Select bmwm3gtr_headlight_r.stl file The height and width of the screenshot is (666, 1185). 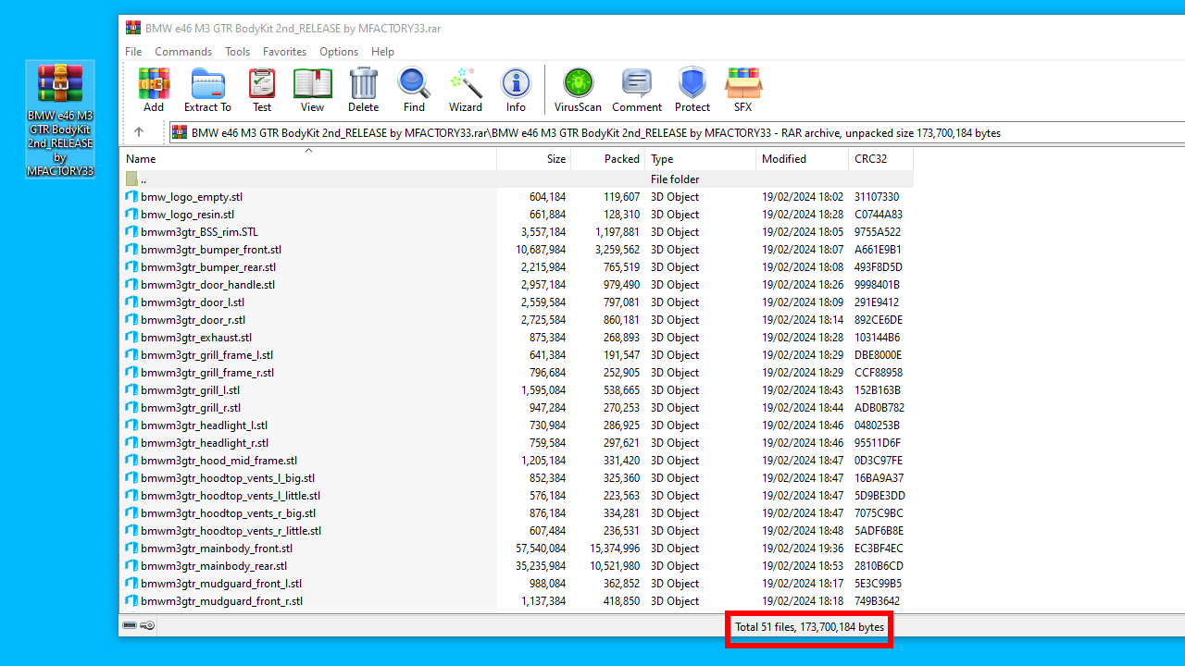(x=517, y=443)
